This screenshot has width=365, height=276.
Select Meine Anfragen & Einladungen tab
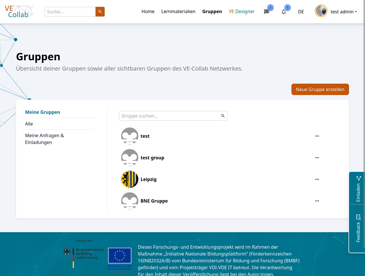click(x=58, y=139)
